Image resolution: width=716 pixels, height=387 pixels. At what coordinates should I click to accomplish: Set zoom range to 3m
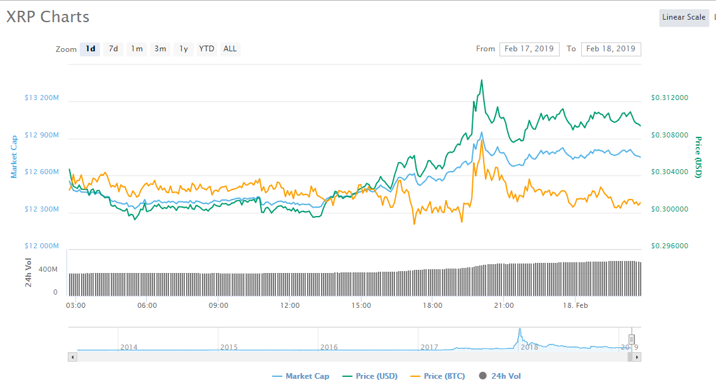(160, 49)
